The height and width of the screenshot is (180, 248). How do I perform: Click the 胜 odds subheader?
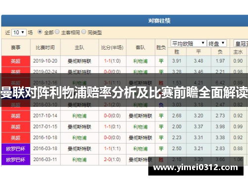pyautogui.click(x=177, y=52)
